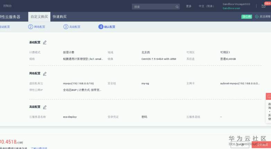The image size is (271, 149).
Task: Open the 中文（简体） language selector
Action: point(206,6)
